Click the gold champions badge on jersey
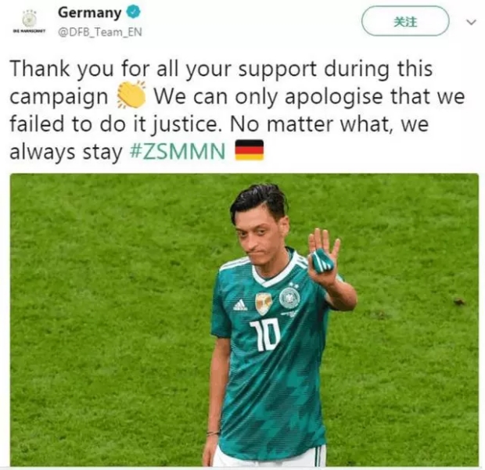 pyautogui.click(x=264, y=303)
